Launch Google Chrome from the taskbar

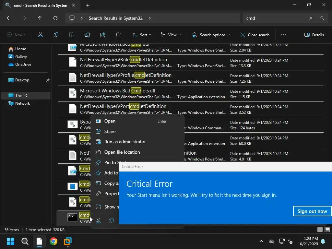[53, 241]
